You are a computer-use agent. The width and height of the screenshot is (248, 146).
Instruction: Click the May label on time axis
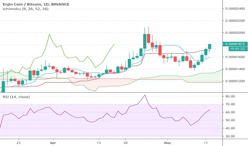[x=167, y=143]
